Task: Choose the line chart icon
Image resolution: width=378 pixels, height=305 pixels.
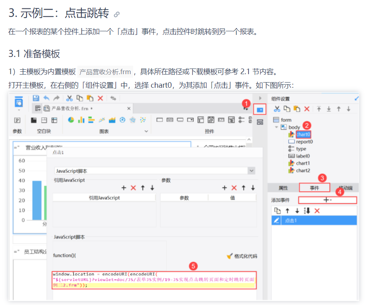Action: point(102,120)
